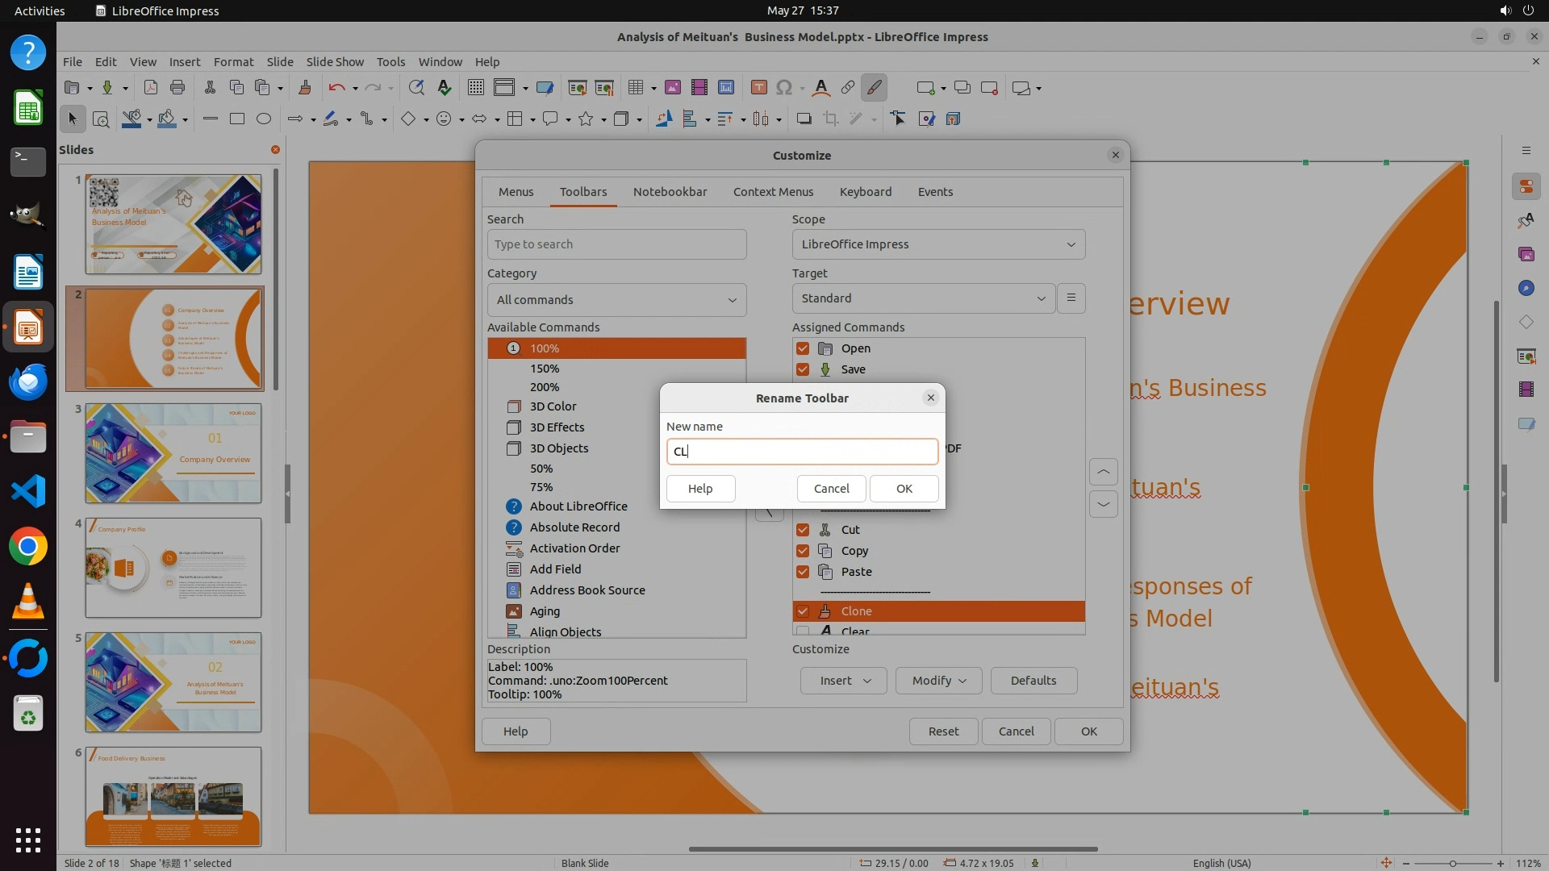Screen dimensions: 1549x871
Task: Select the Ellipse shape tool
Action: 263,119
